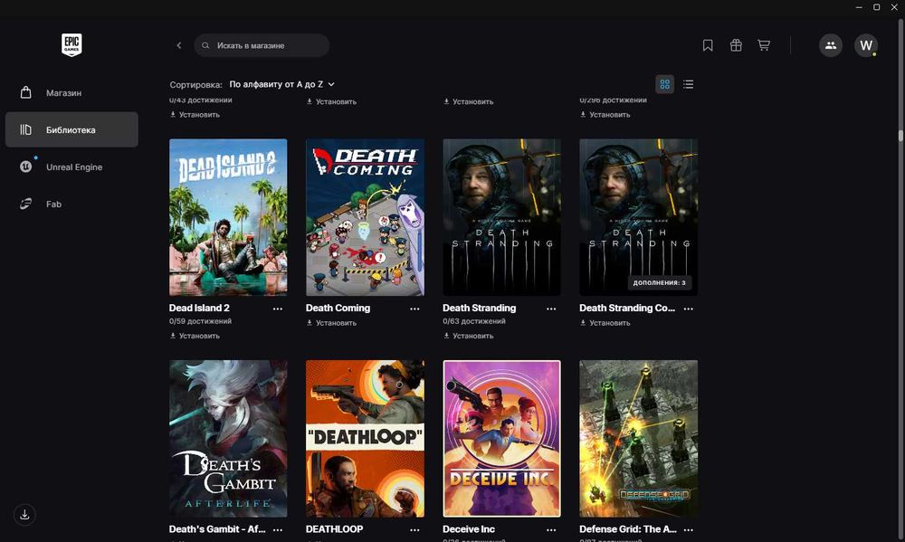Click Установить below the 0/296 достижений line
Screen dimensions: 905x542
(x=605, y=114)
